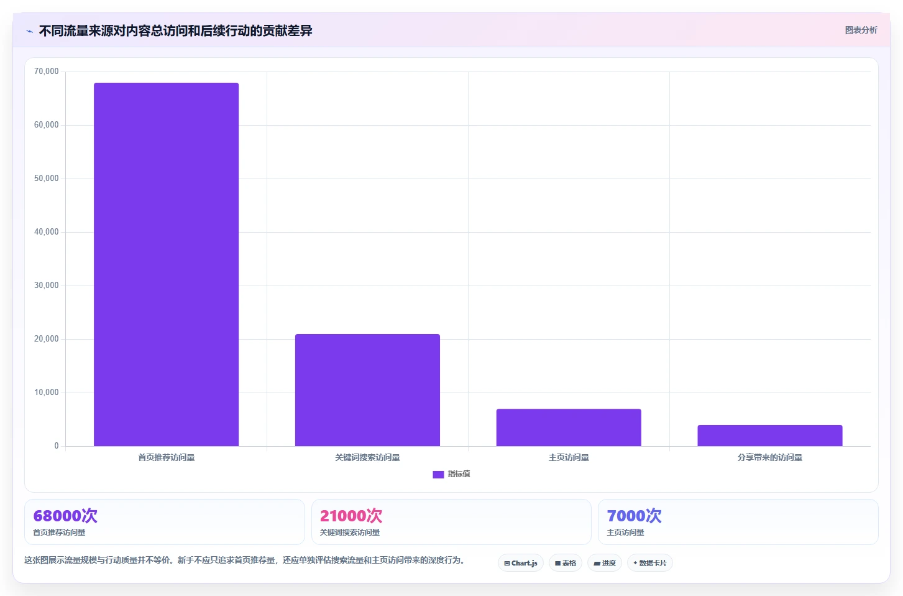Click the description text starting 这张图展示流量规模
This screenshot has height=596, width=903.
click(x=245, y=560)
